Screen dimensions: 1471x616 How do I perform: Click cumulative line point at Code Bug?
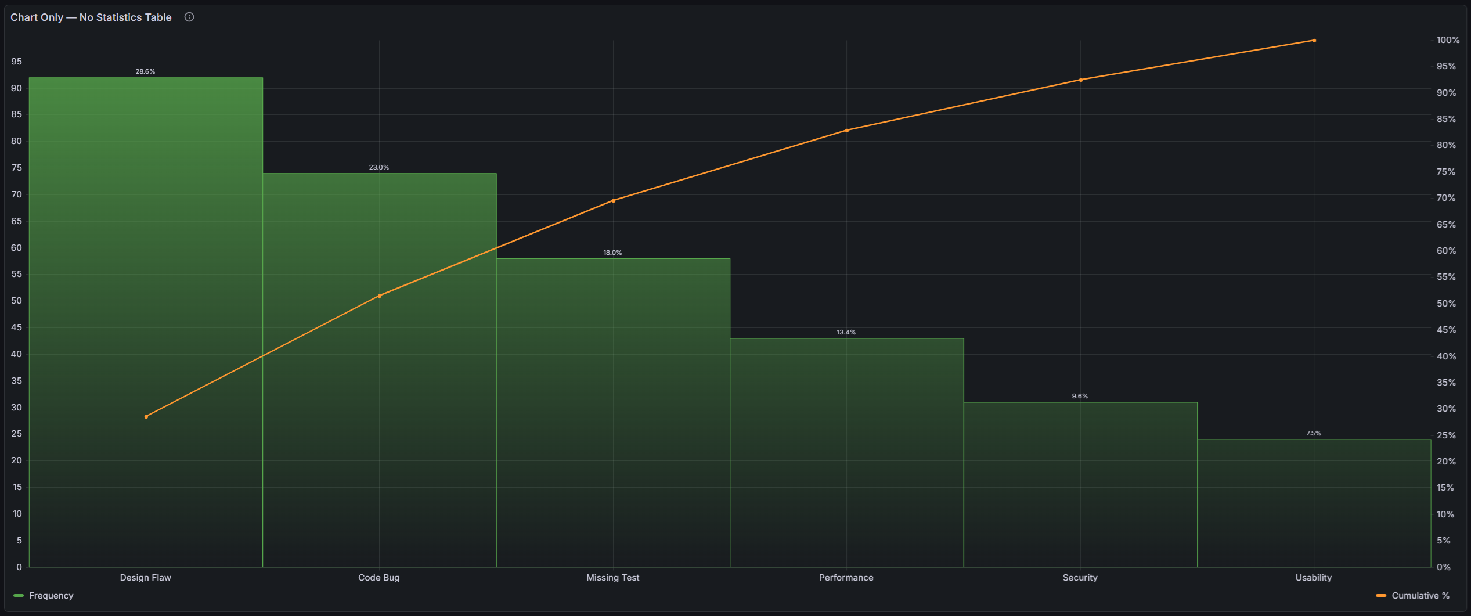tap(380, 296)
